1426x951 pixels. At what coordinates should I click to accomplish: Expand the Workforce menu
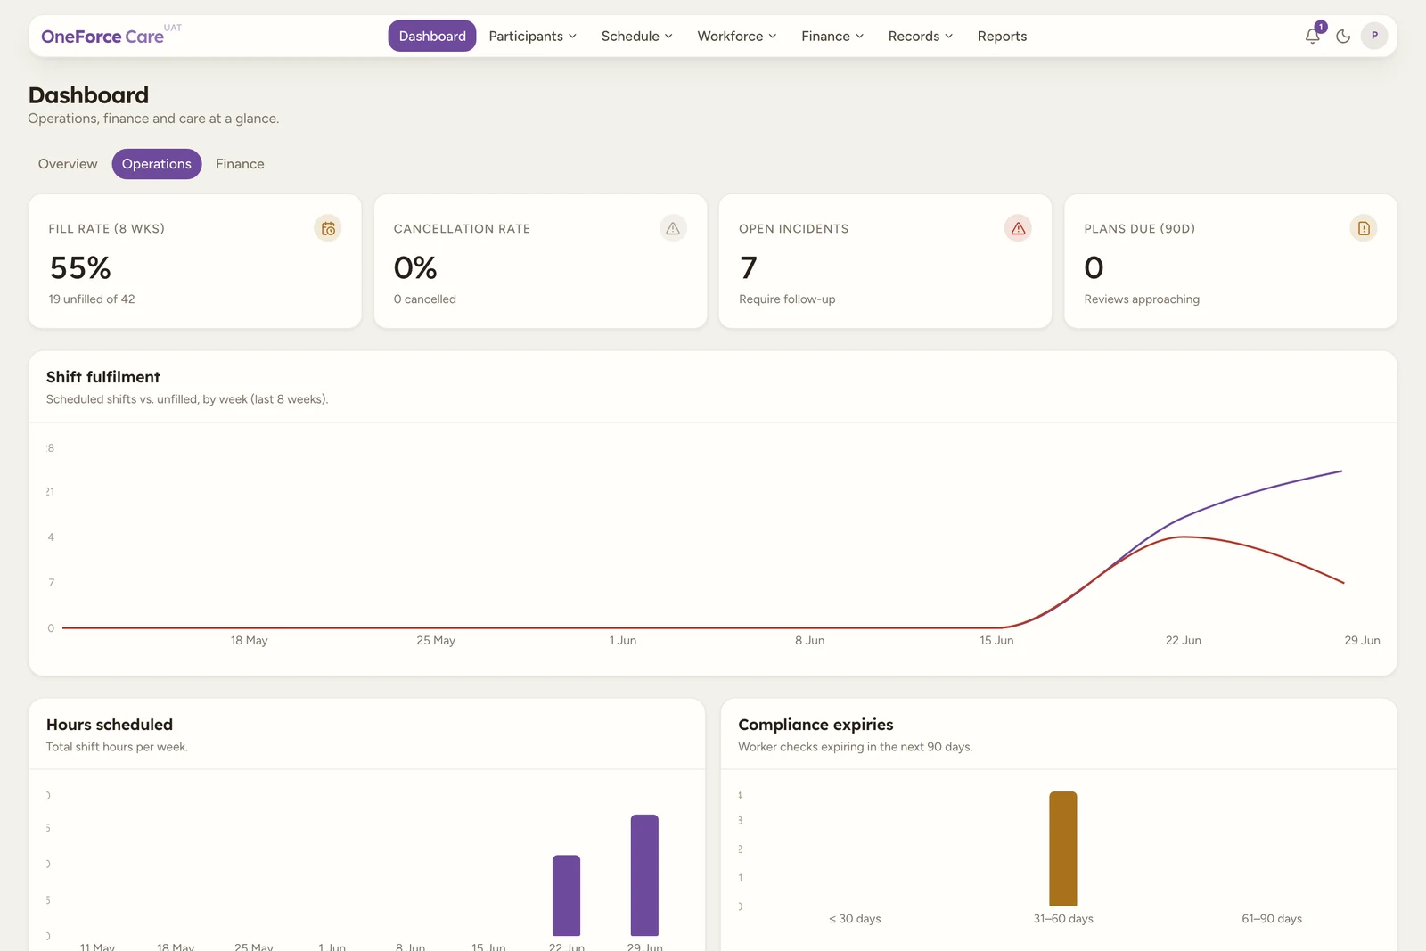(736, 36)
